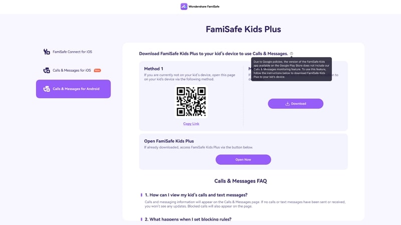The width and height of the screenshot is (401, 225).
Task: Select the Calls & Messages for Android tab
Action: click(76, 89)
